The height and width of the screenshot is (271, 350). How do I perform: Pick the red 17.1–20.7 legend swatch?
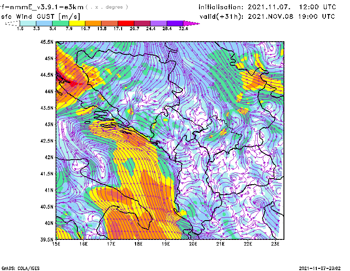point(126,23)
